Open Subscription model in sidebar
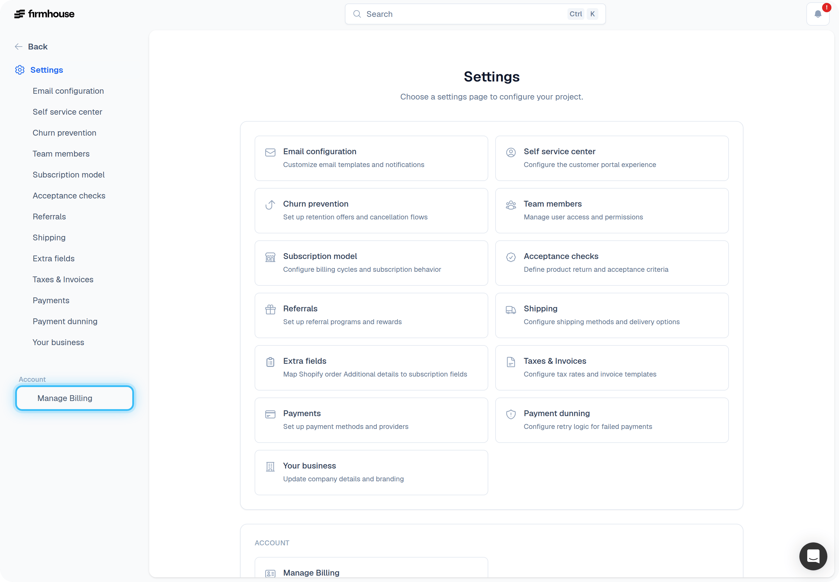 click(x=68, y=175)
